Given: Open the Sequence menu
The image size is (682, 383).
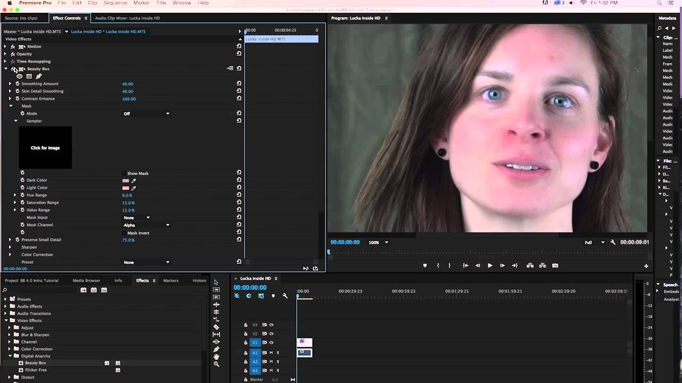Looking at the screenshot, I should tap(115, 3).
